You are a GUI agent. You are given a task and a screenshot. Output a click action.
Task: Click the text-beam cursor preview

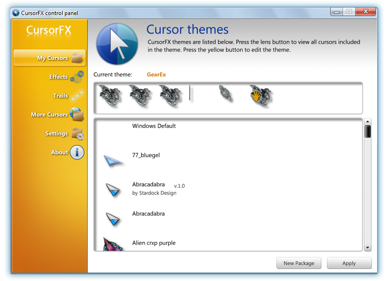pos(190,93)
